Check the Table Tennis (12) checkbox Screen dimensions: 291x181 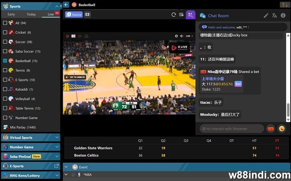coord(5,108)
